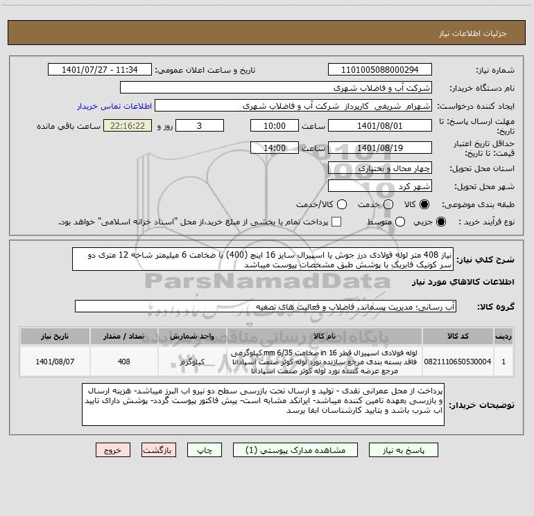Open the اطلاعات تماس خریدار link
The height and width of the screenshot is (516, 534).
point(114,106)
